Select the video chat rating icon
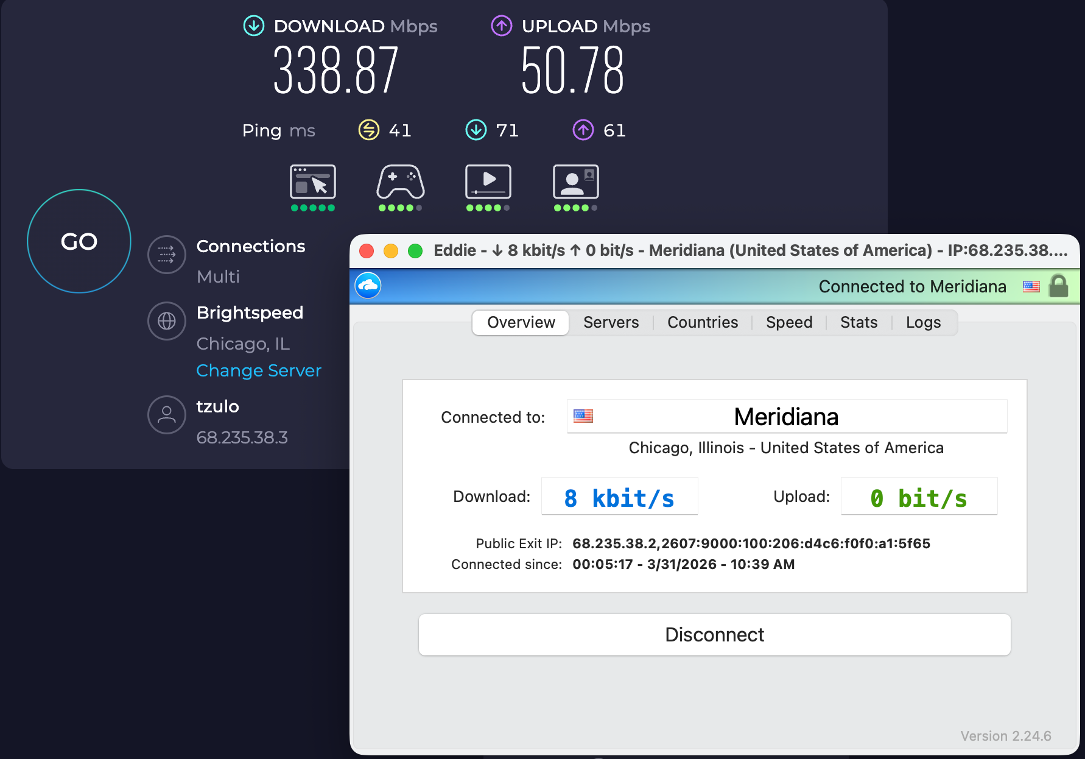Image resolution: width=1085 pixels, height=759 pixels. point(575,183)
